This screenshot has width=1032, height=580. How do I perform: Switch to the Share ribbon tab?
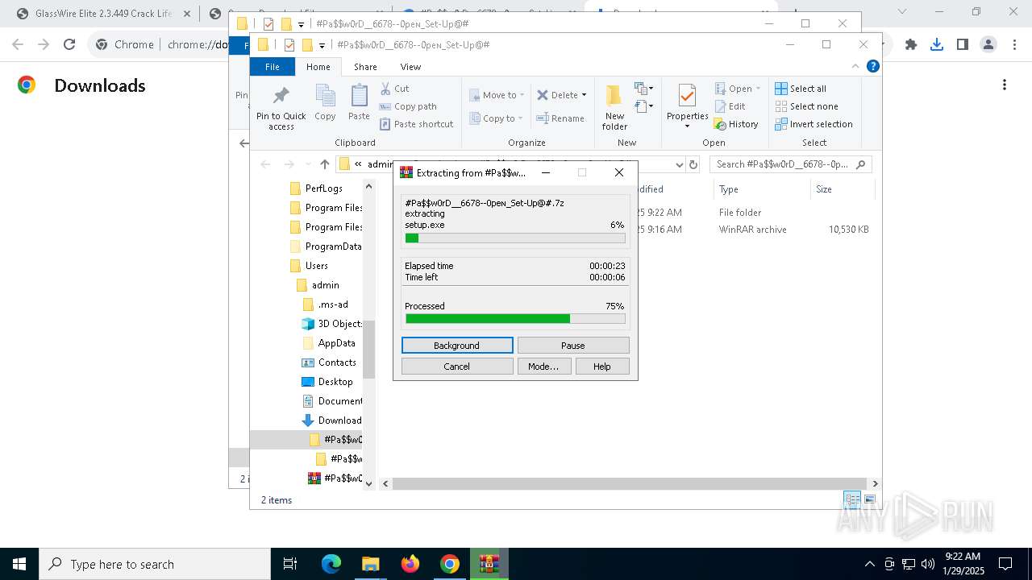365,67
